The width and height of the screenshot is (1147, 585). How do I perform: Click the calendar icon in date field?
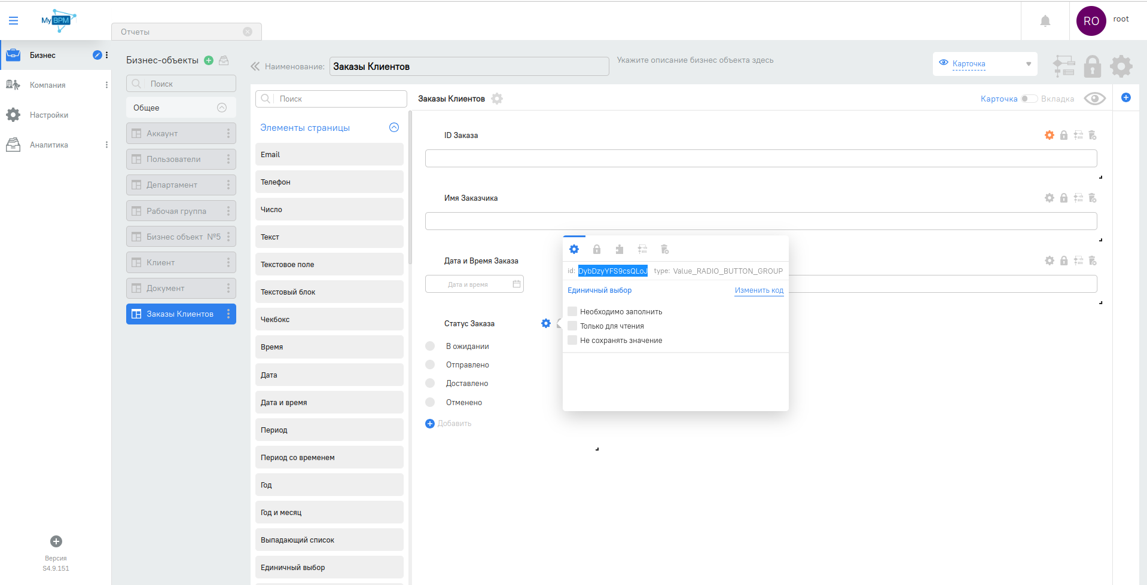517,284
